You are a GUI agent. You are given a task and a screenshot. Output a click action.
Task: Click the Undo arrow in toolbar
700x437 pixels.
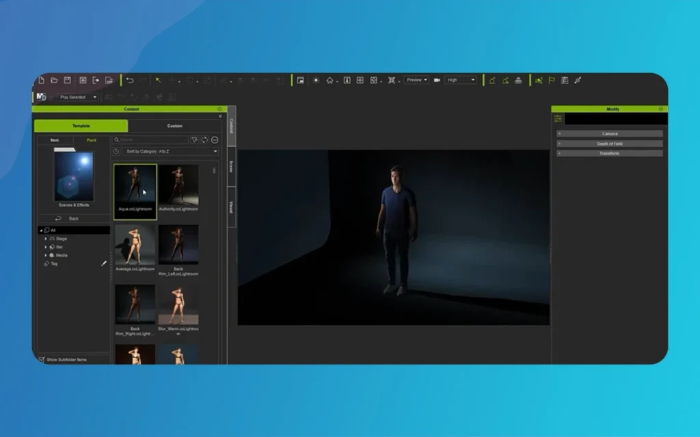(130, 81)
